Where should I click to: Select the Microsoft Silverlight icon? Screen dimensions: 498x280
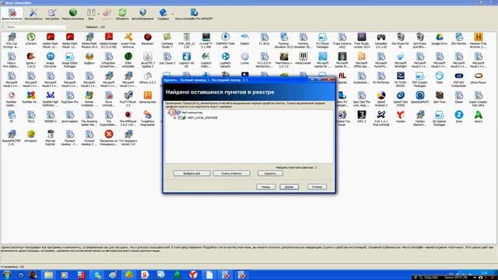coord(401,60)
